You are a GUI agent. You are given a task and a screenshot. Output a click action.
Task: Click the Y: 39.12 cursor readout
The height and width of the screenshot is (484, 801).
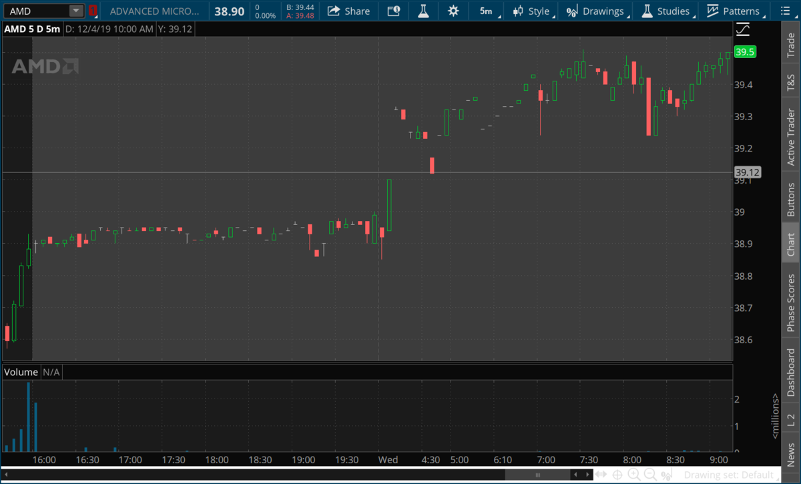coord(174,29)
